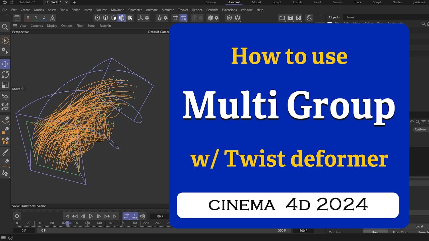Toggle the Snap magnet icon
Image resolution: width=429 pixels, height=241 pixels.
pos(160,18)
